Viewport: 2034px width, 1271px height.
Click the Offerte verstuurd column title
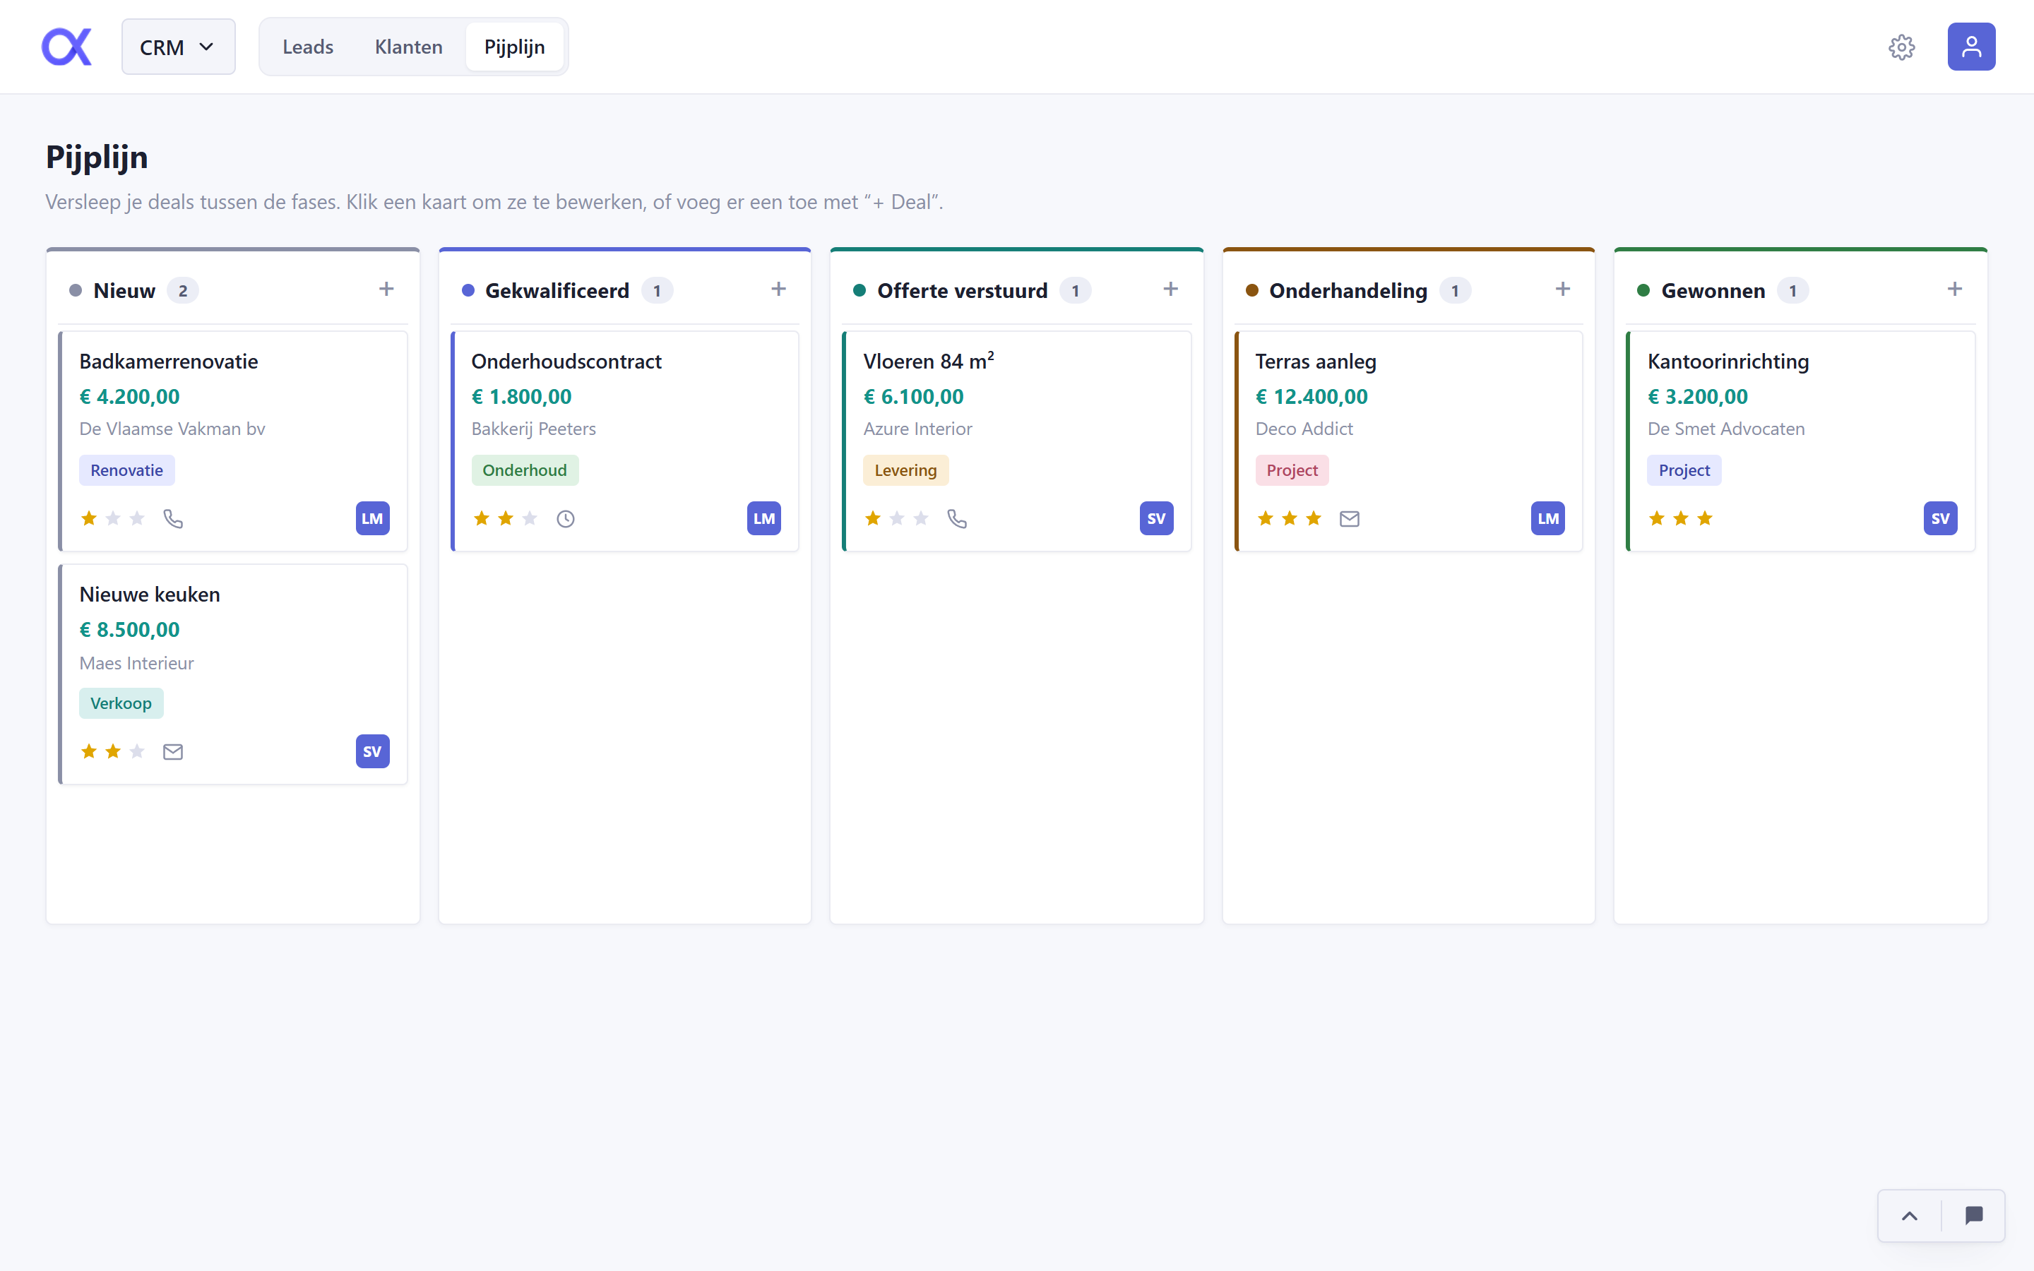(963, 291)
